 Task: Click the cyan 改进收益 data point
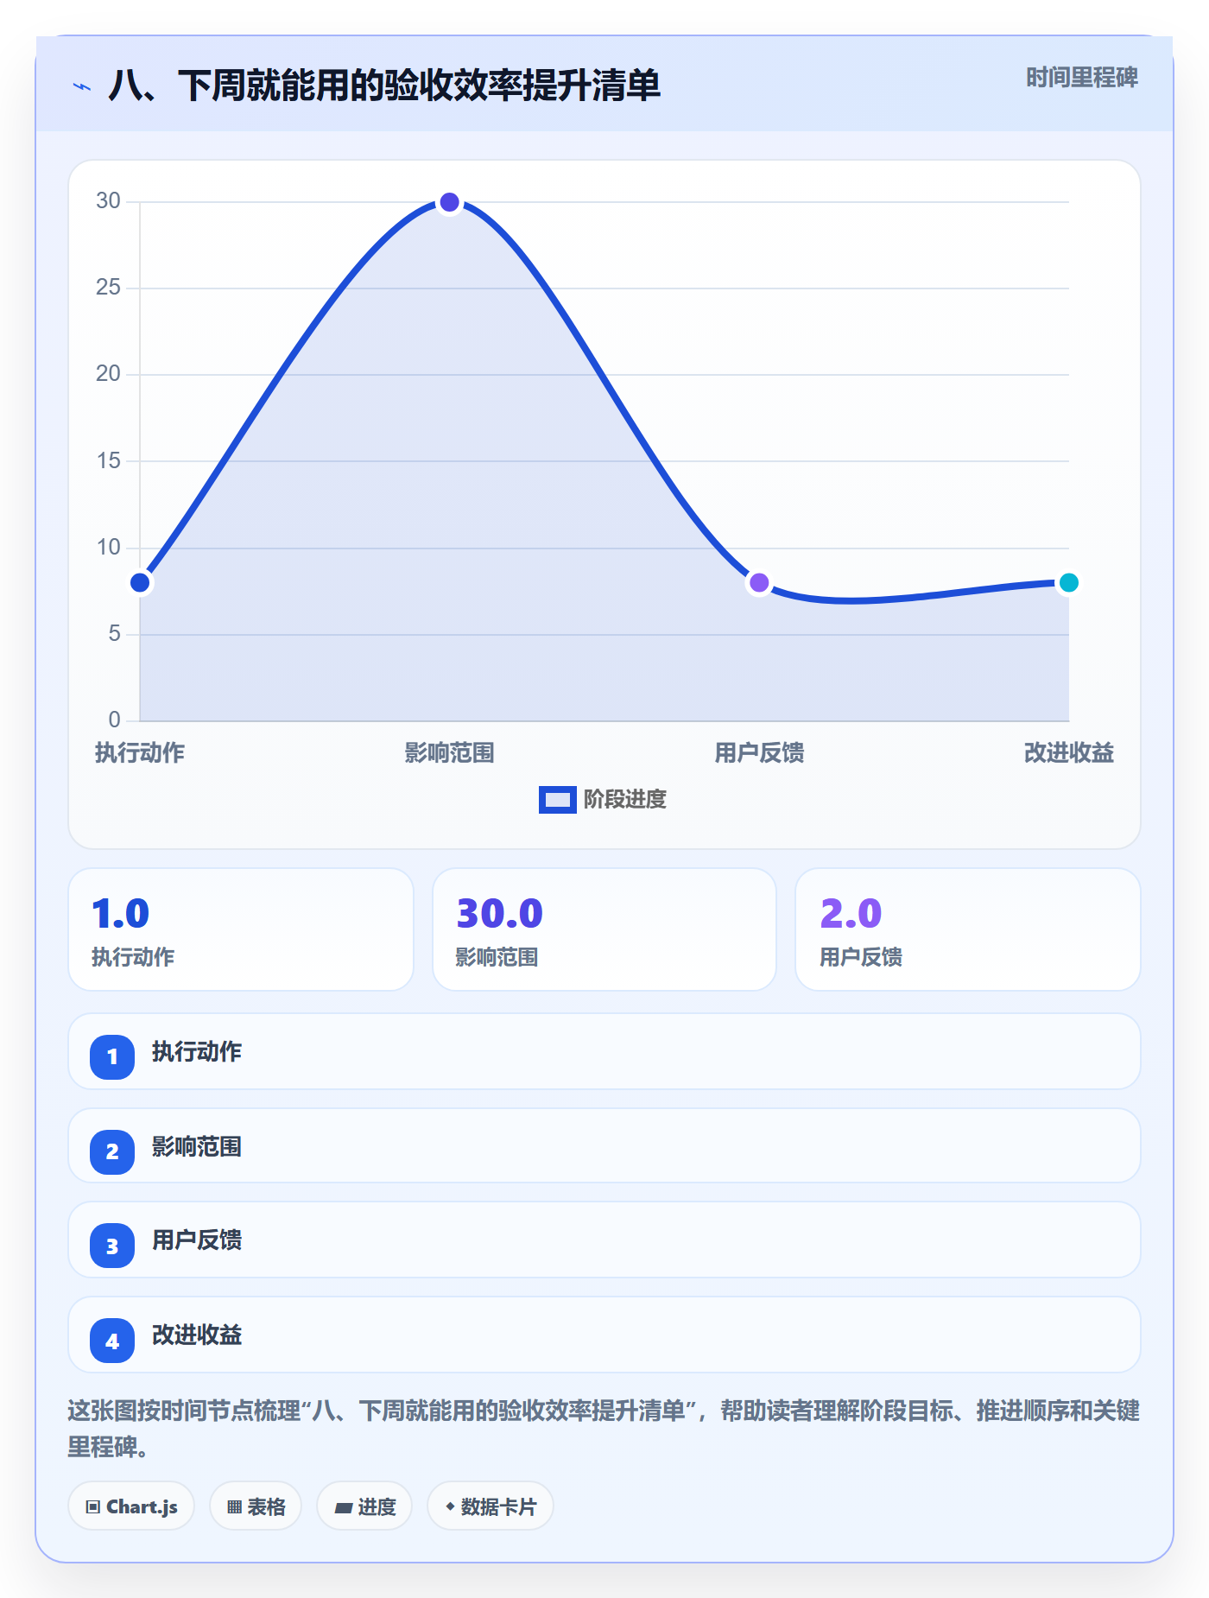[1068, 583]
